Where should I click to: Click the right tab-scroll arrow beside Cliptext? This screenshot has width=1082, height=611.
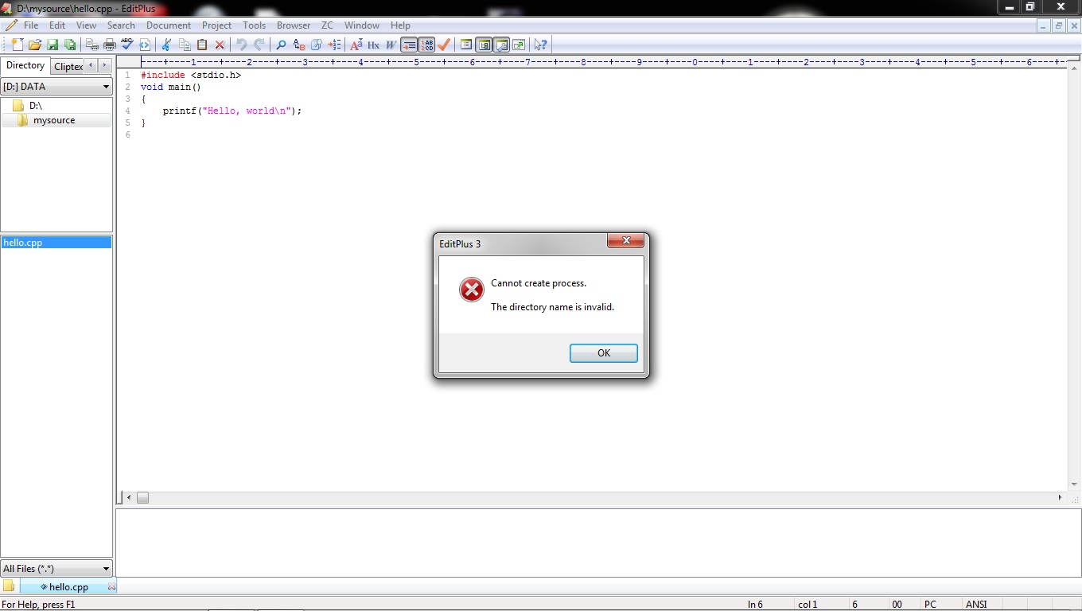click(104, 65)
